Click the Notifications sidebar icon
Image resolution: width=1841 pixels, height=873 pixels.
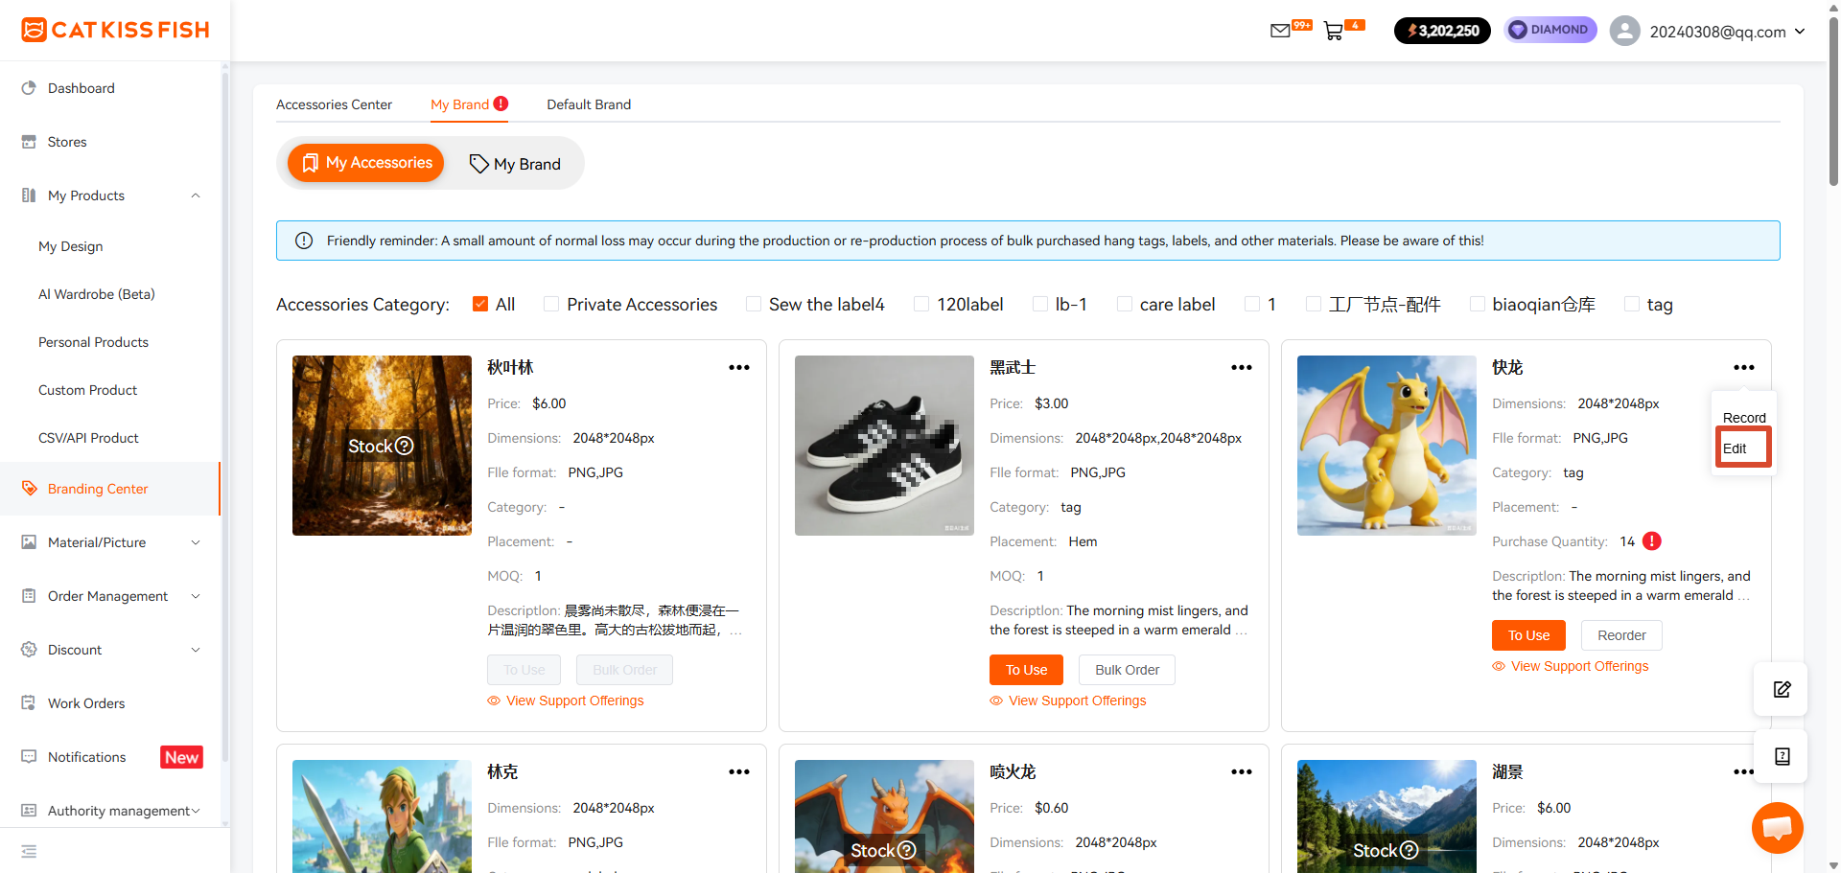[29, 757]
